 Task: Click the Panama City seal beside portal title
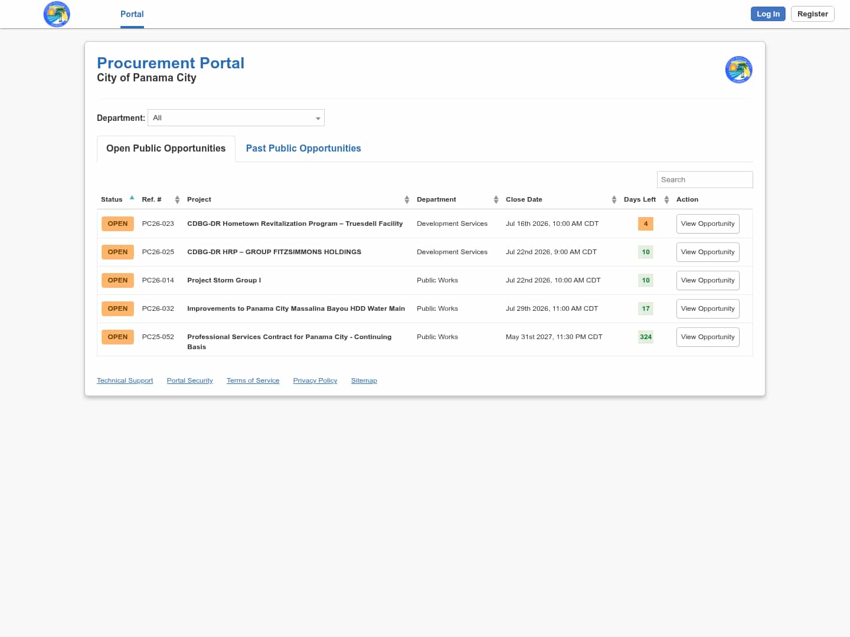click(738, 70)
